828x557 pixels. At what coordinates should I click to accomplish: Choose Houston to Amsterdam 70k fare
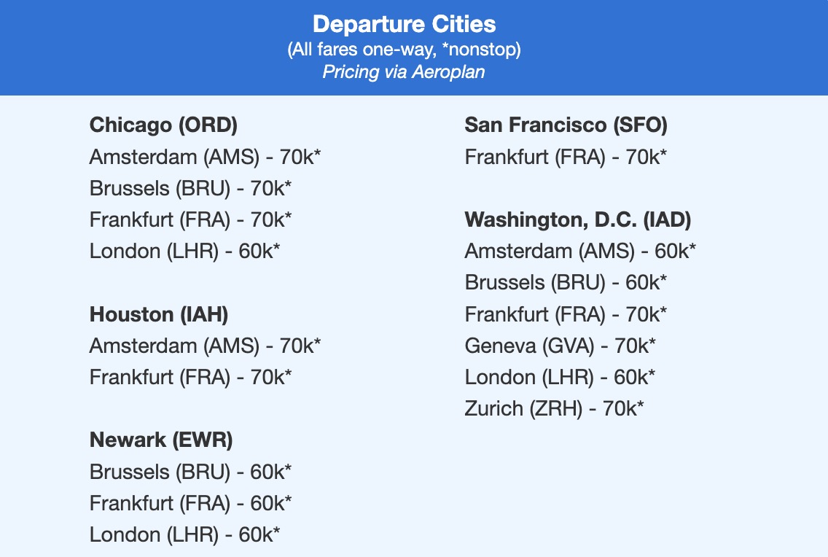coord(205,346)
